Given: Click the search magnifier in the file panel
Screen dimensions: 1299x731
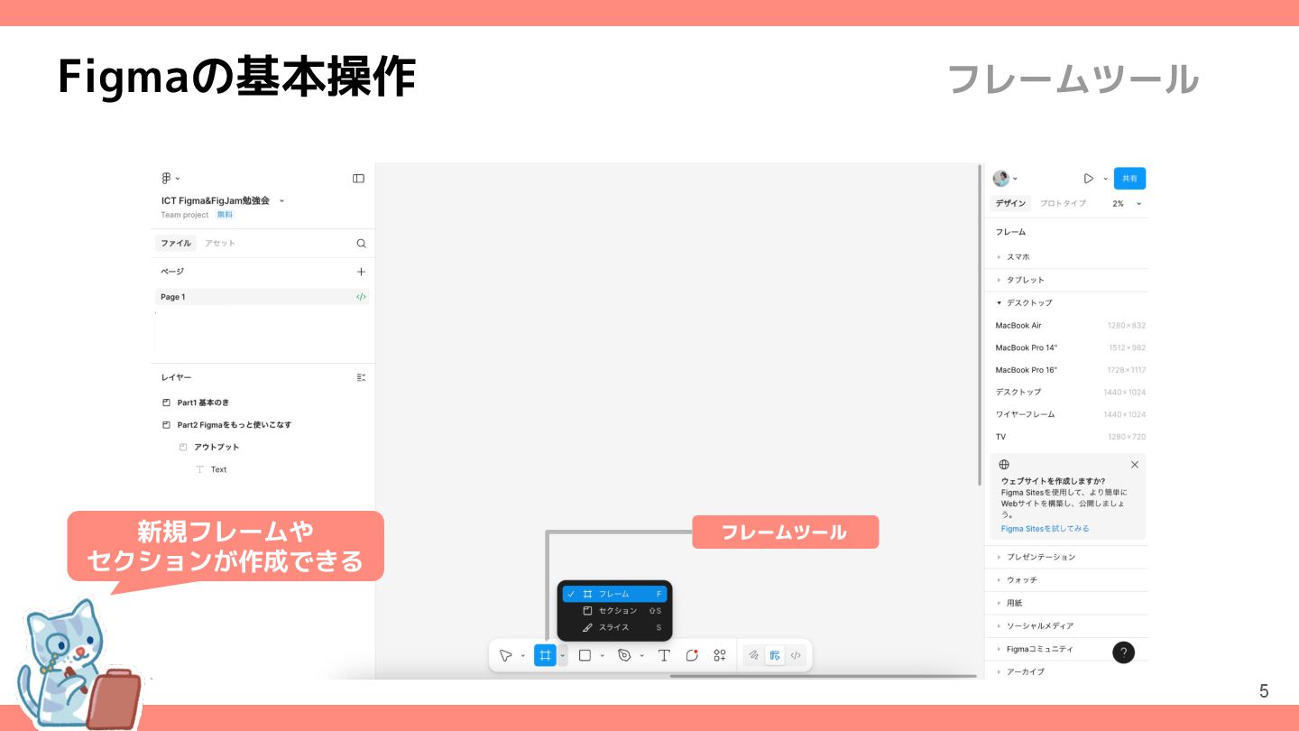Looking at the screenshot, I should coord(361,243).
